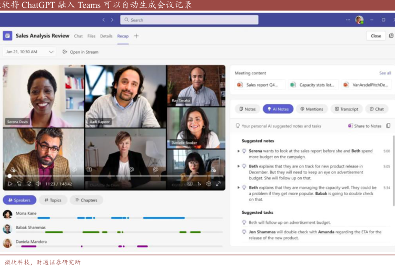The width and height of the screenshot is (395, 266).
Task: Click Share to Notes
Action: (x=365, y=126)
